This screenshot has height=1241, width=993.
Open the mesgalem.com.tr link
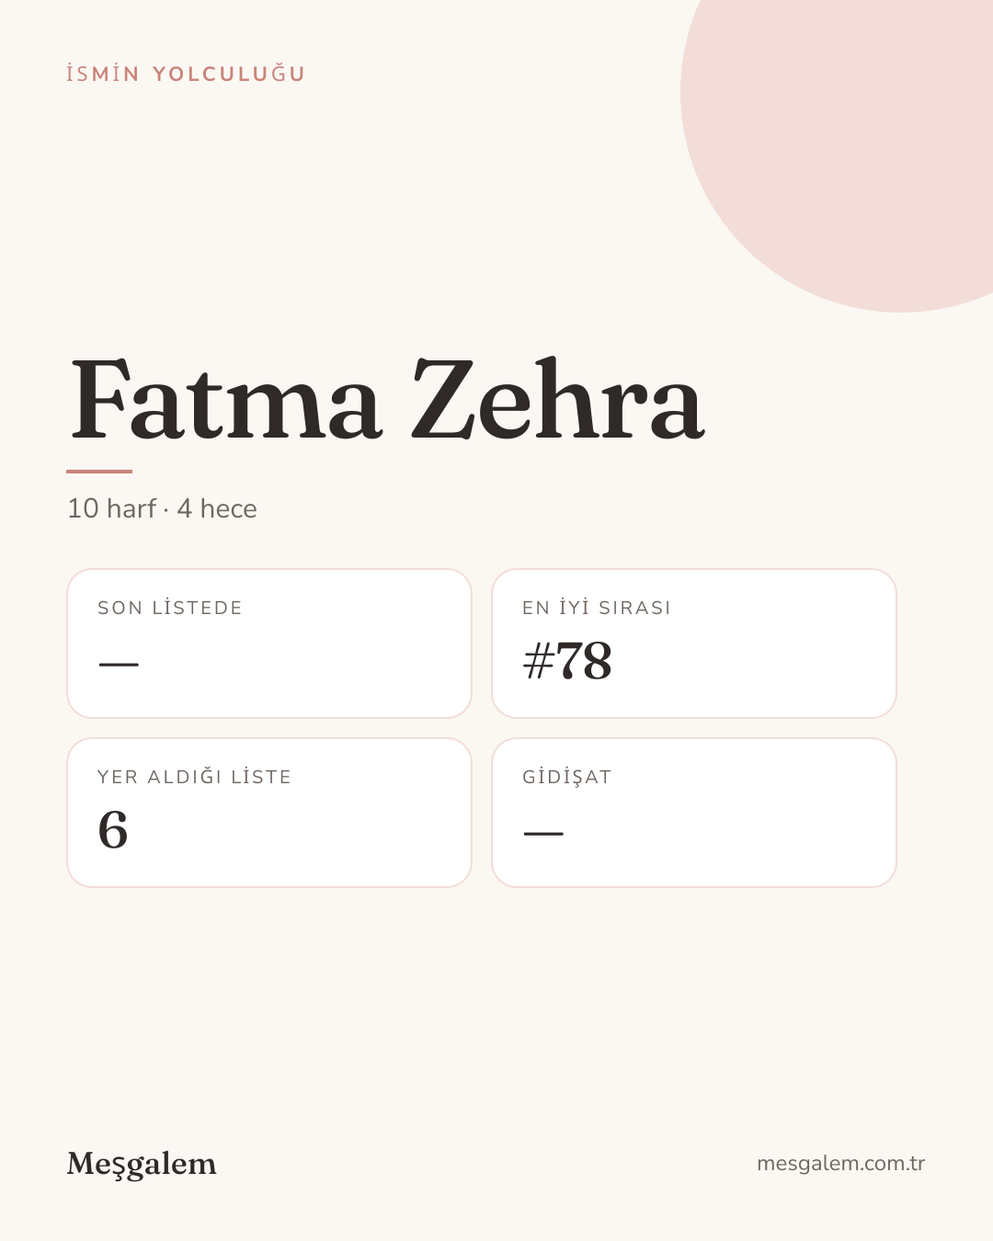(840, 1164)
